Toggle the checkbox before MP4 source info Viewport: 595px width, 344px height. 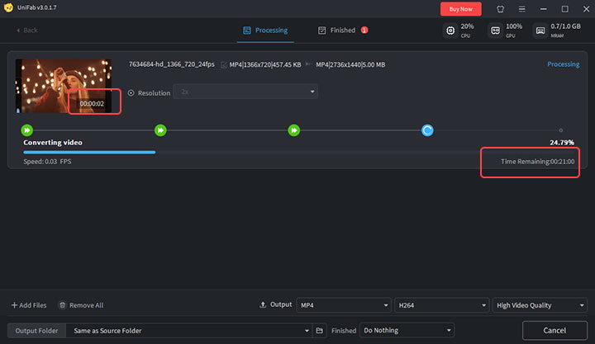tap(224, 64)
